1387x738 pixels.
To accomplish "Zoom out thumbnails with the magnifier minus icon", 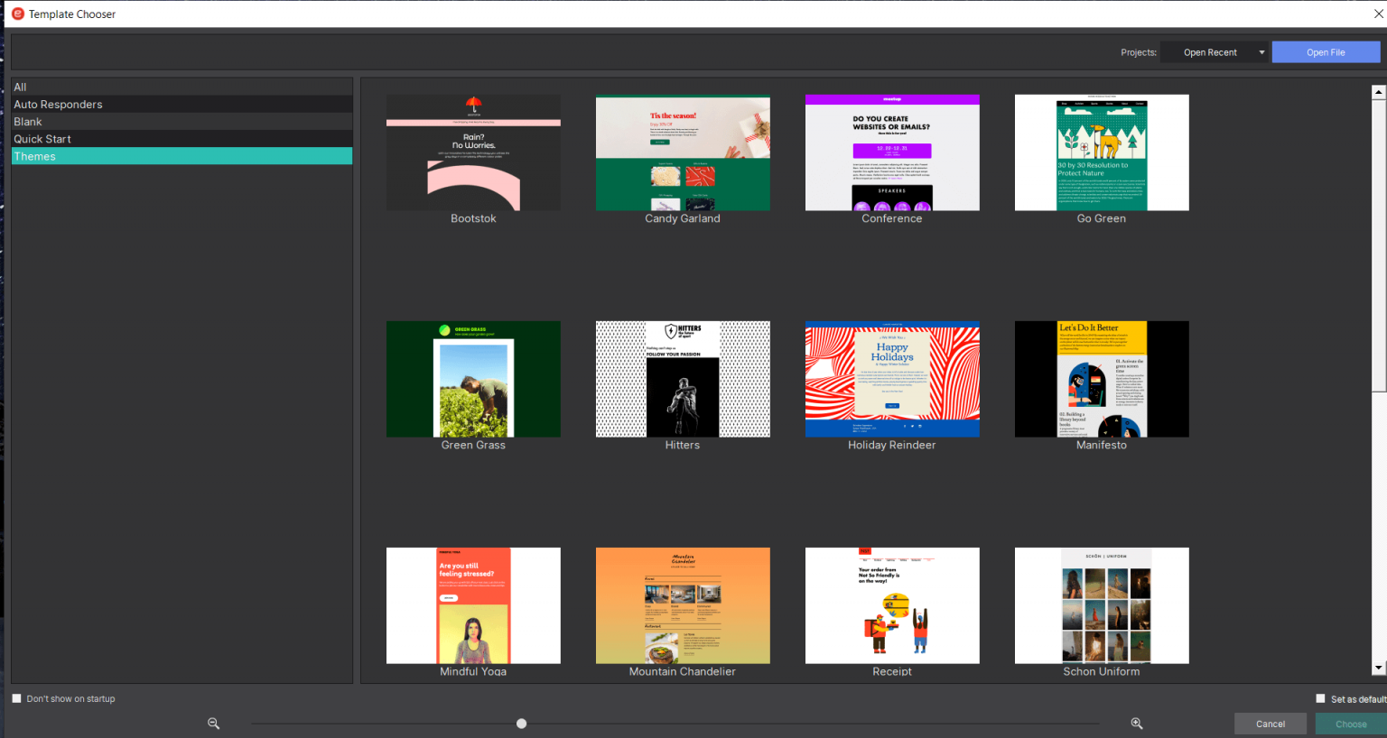I will click(214, 723).
